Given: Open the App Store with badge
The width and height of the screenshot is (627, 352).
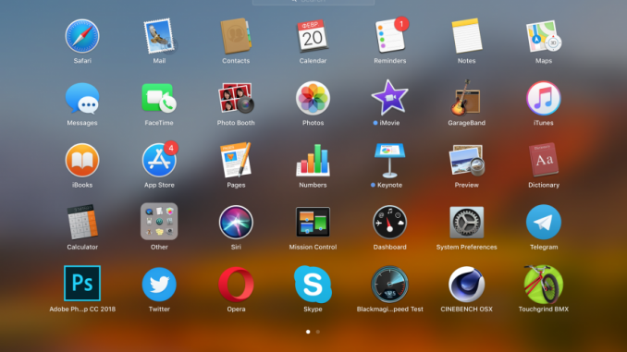Looking at the screenshot, I should tap(159, 160).
